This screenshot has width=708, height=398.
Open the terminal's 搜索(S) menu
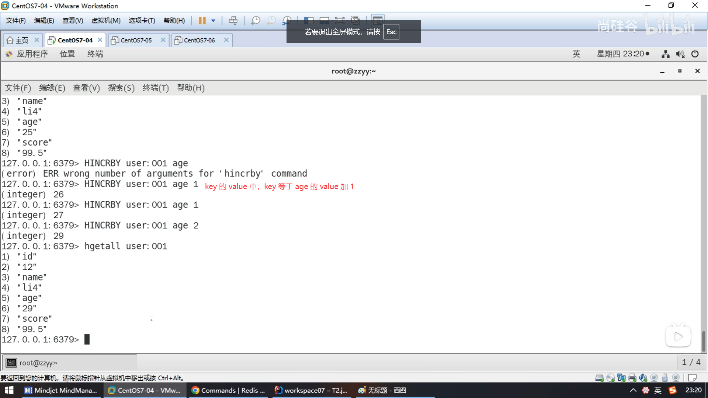pyautogui.click(x=121, y=88)
